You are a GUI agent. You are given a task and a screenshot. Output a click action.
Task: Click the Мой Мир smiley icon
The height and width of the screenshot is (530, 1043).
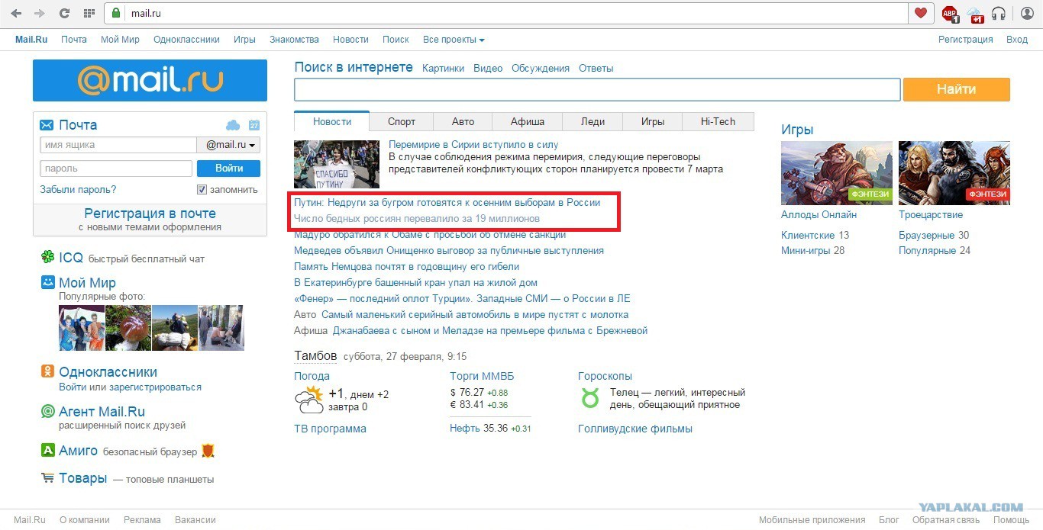48,282
